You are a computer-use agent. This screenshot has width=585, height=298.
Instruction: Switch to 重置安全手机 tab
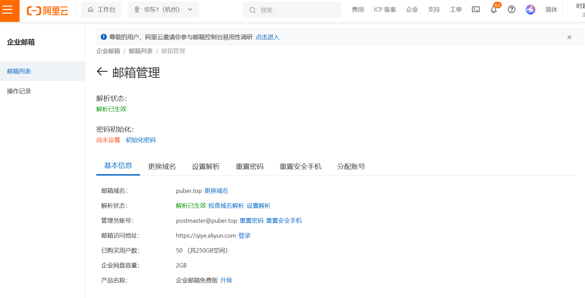point(300,166)
